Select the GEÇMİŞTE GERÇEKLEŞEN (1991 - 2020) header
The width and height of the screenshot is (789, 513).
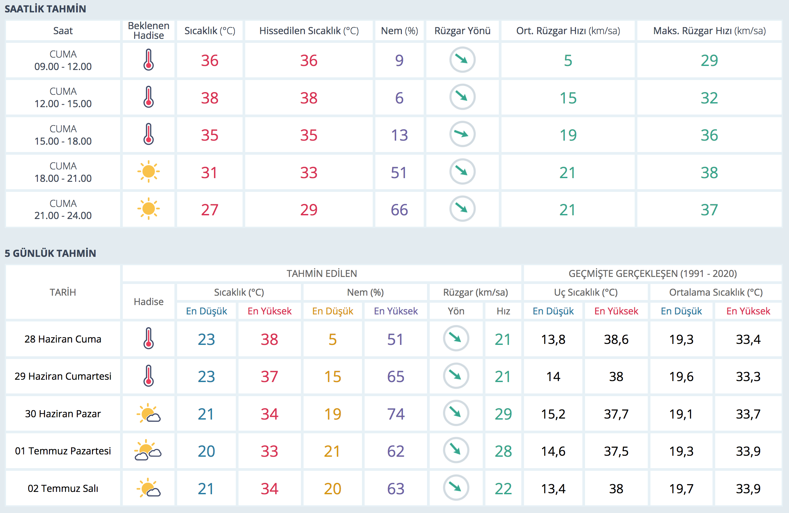(x=652, y=274)
